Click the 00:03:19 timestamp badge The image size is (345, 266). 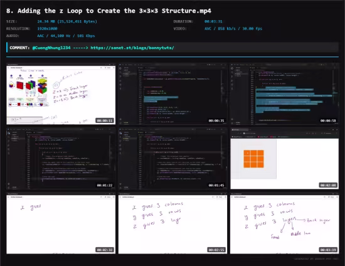[328, 250]
